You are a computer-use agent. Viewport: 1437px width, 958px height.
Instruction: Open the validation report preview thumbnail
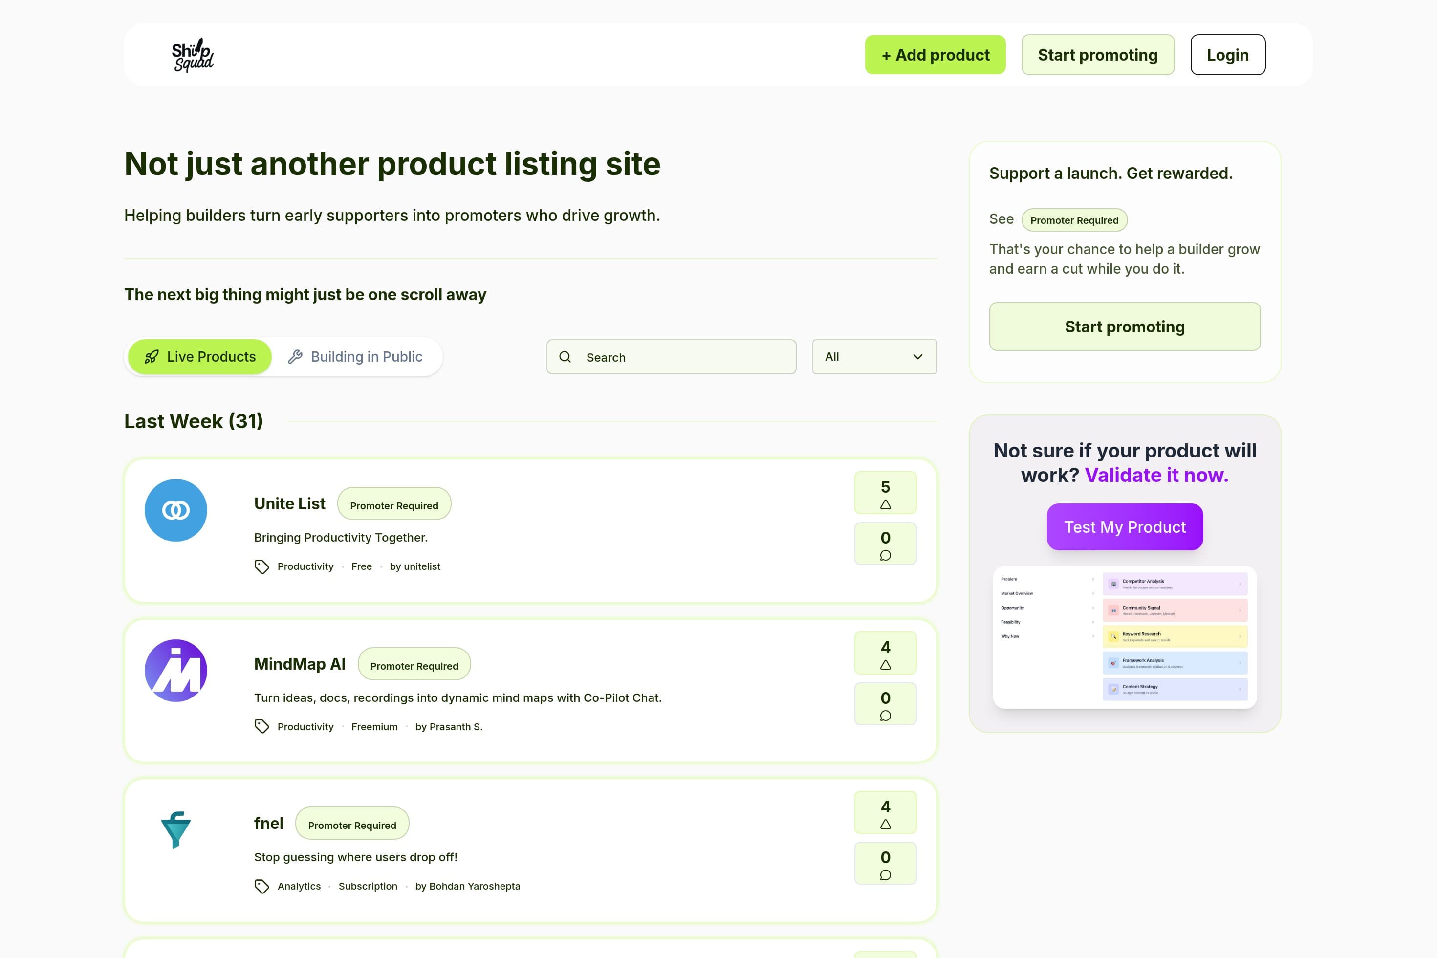(x=1124, y=636)
